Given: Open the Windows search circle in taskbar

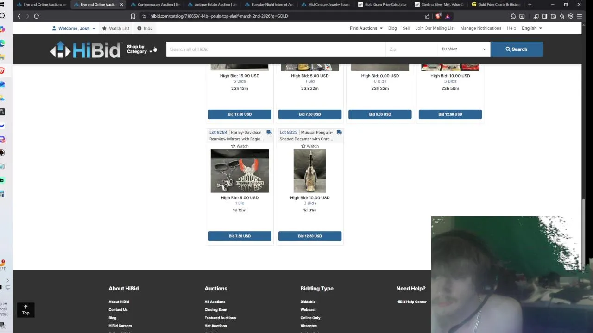Looking at the screenshot, I should [x=2, y=16].
